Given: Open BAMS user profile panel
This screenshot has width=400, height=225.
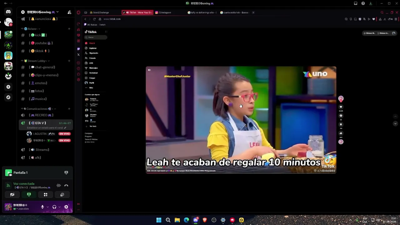Looking at the screenshot, I should click(x=21, y=207).
